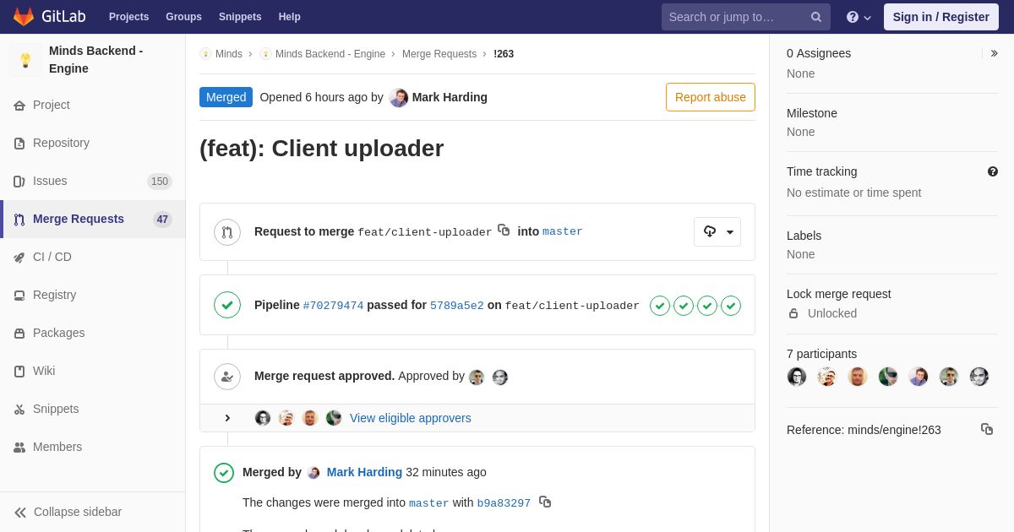The width and height of the screenshot is (1014, 532).
Task: Open merge commit b9a83297 link
Action: [x=504, y=503]
